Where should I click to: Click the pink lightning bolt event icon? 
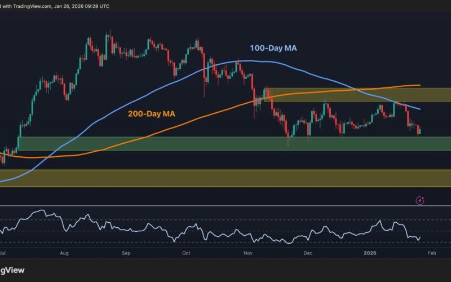point(419,200)
